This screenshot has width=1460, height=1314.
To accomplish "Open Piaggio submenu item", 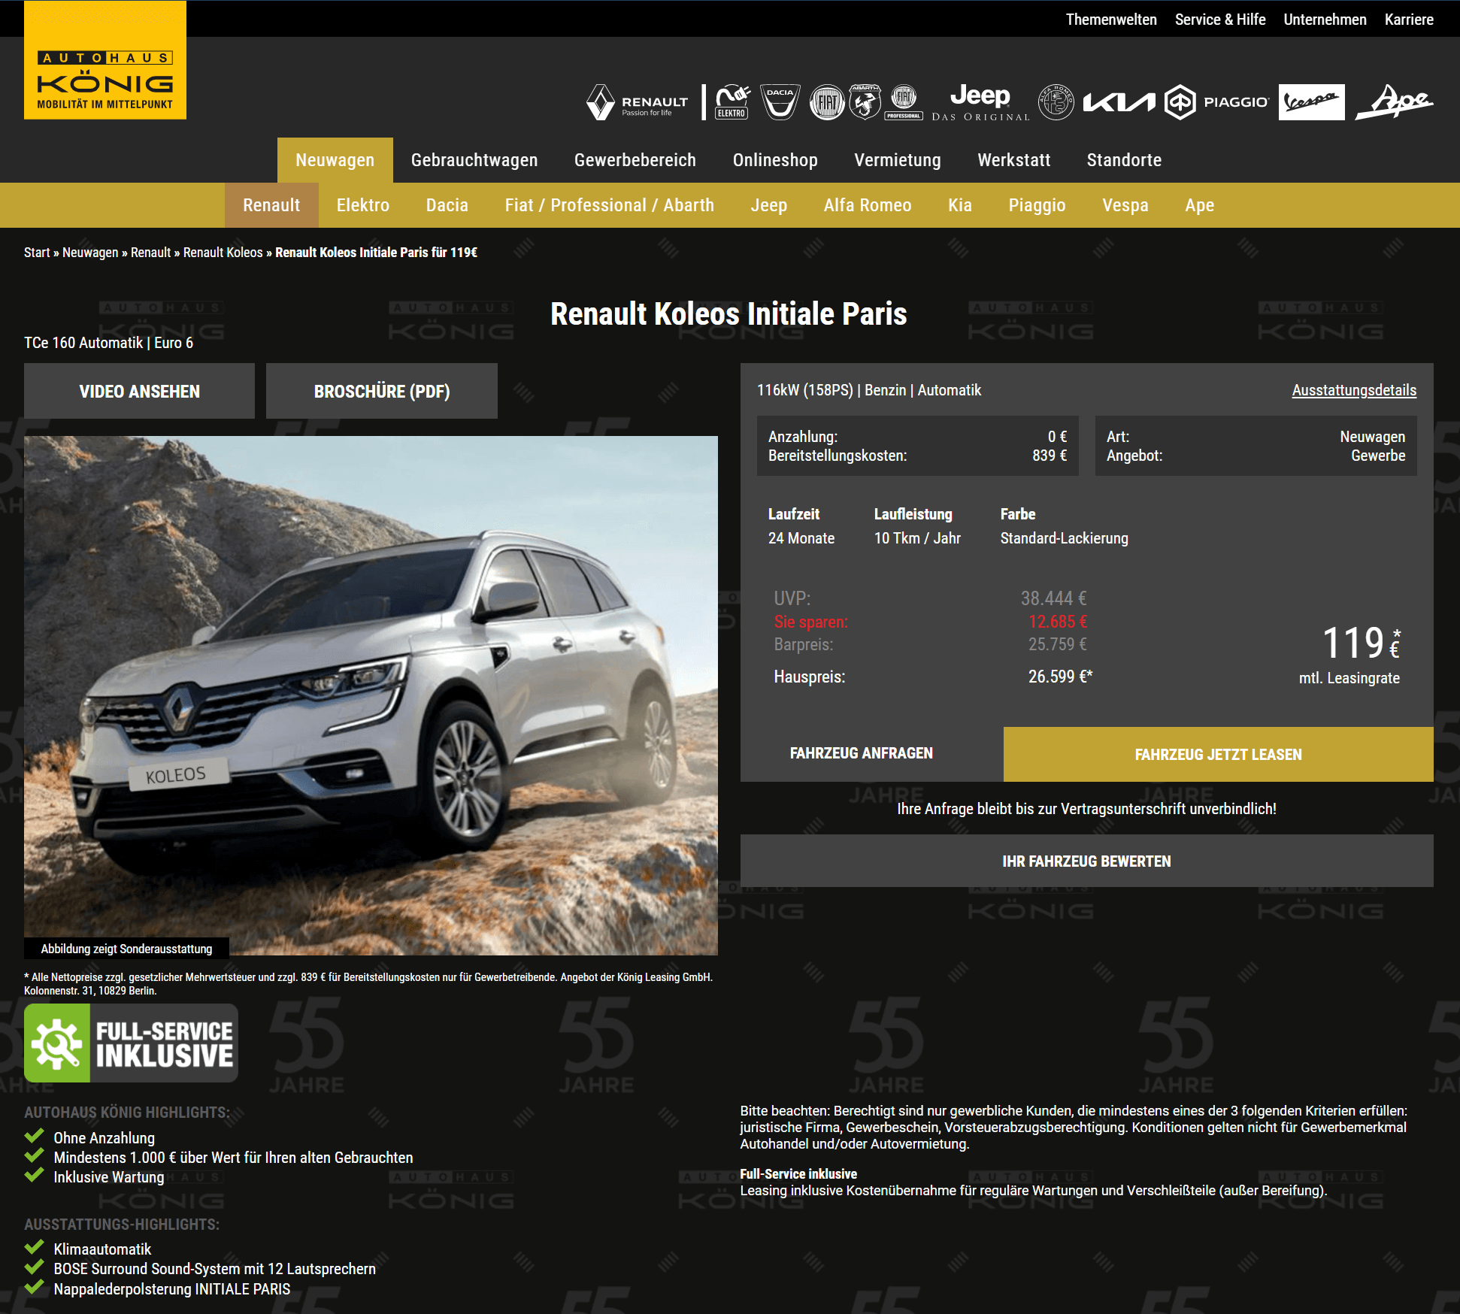I will (x=1037, y=205).
